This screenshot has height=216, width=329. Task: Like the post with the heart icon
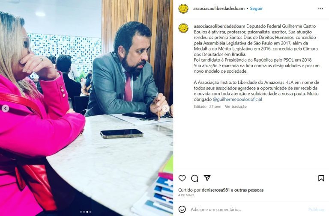[x=182, y=178]
